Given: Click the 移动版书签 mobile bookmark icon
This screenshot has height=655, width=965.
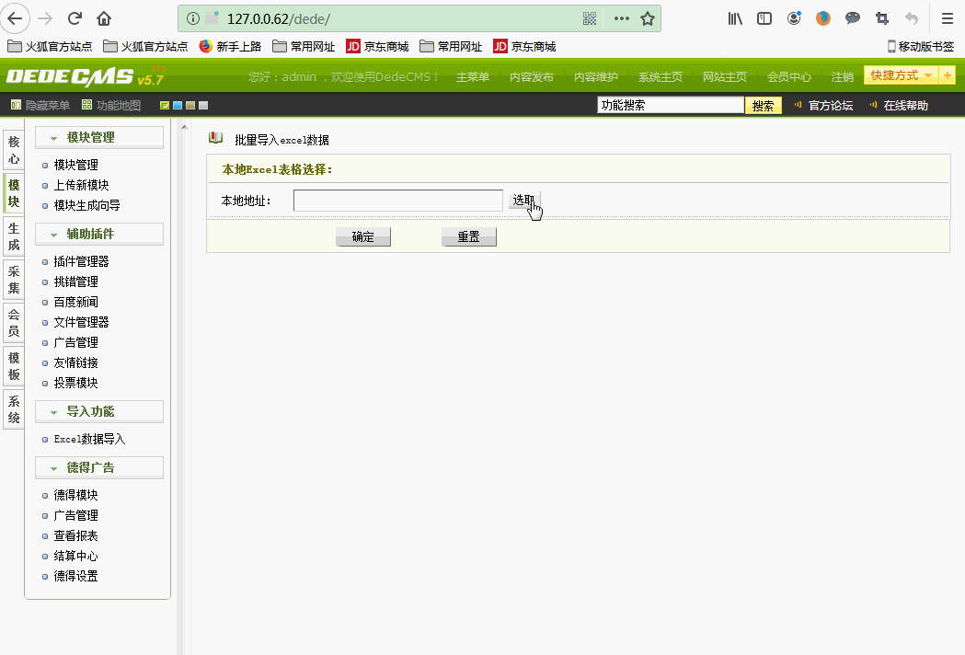Looking at the screenshot, I should (890, 46).
